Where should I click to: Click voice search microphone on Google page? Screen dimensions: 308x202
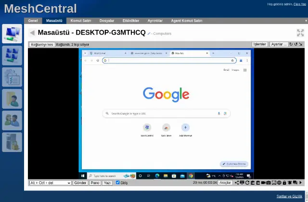tap(219, 114)
